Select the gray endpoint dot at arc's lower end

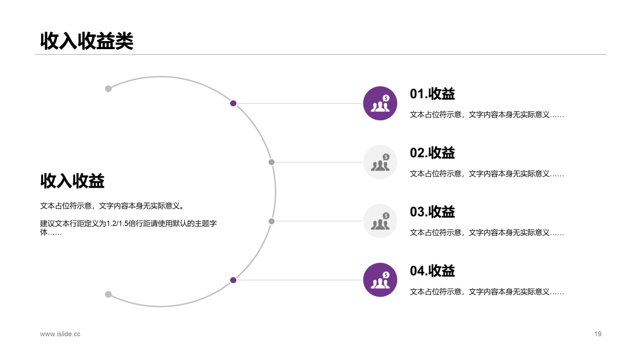coord(108,294)
